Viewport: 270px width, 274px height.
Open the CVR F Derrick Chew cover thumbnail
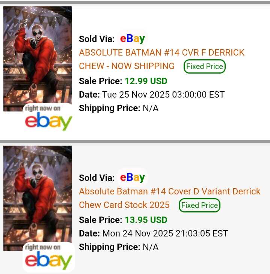point(37,56)
